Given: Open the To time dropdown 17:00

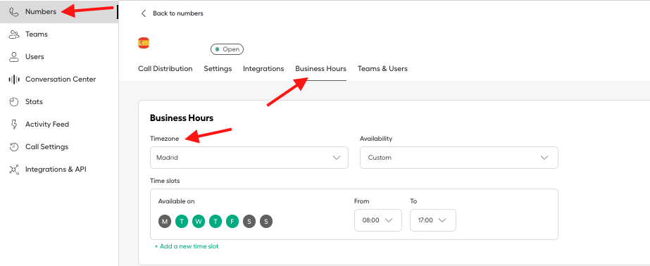Looking at the screenshot, I should (433, 220).
